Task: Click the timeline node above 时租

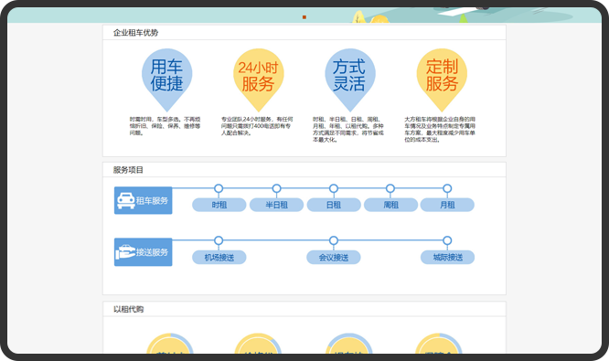Action: (x=219, y=188)
